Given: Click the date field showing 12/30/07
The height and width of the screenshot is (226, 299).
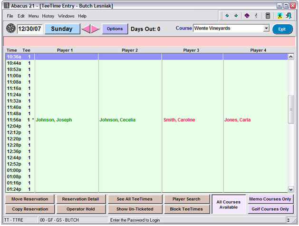Looking at the screenshot, I should coord(30,29).
